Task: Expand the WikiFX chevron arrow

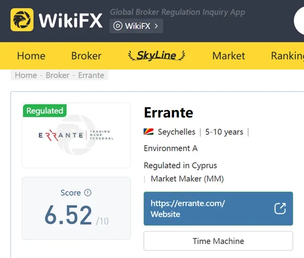Action: coord(156,26)
